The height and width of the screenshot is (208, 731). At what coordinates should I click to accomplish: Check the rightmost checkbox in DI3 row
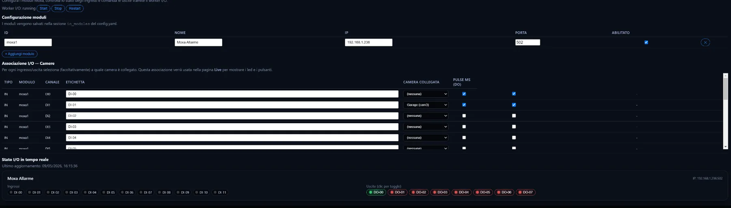[514, 127]
